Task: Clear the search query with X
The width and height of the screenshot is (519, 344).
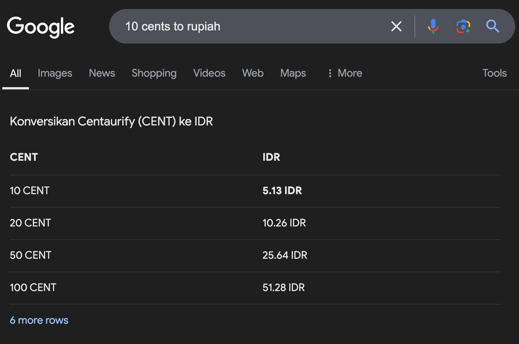Action: (x=396, y=26)
